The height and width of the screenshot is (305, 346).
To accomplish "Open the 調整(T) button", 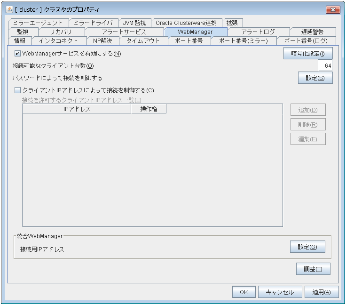I will pyautogui.click(x=313, y=269).
